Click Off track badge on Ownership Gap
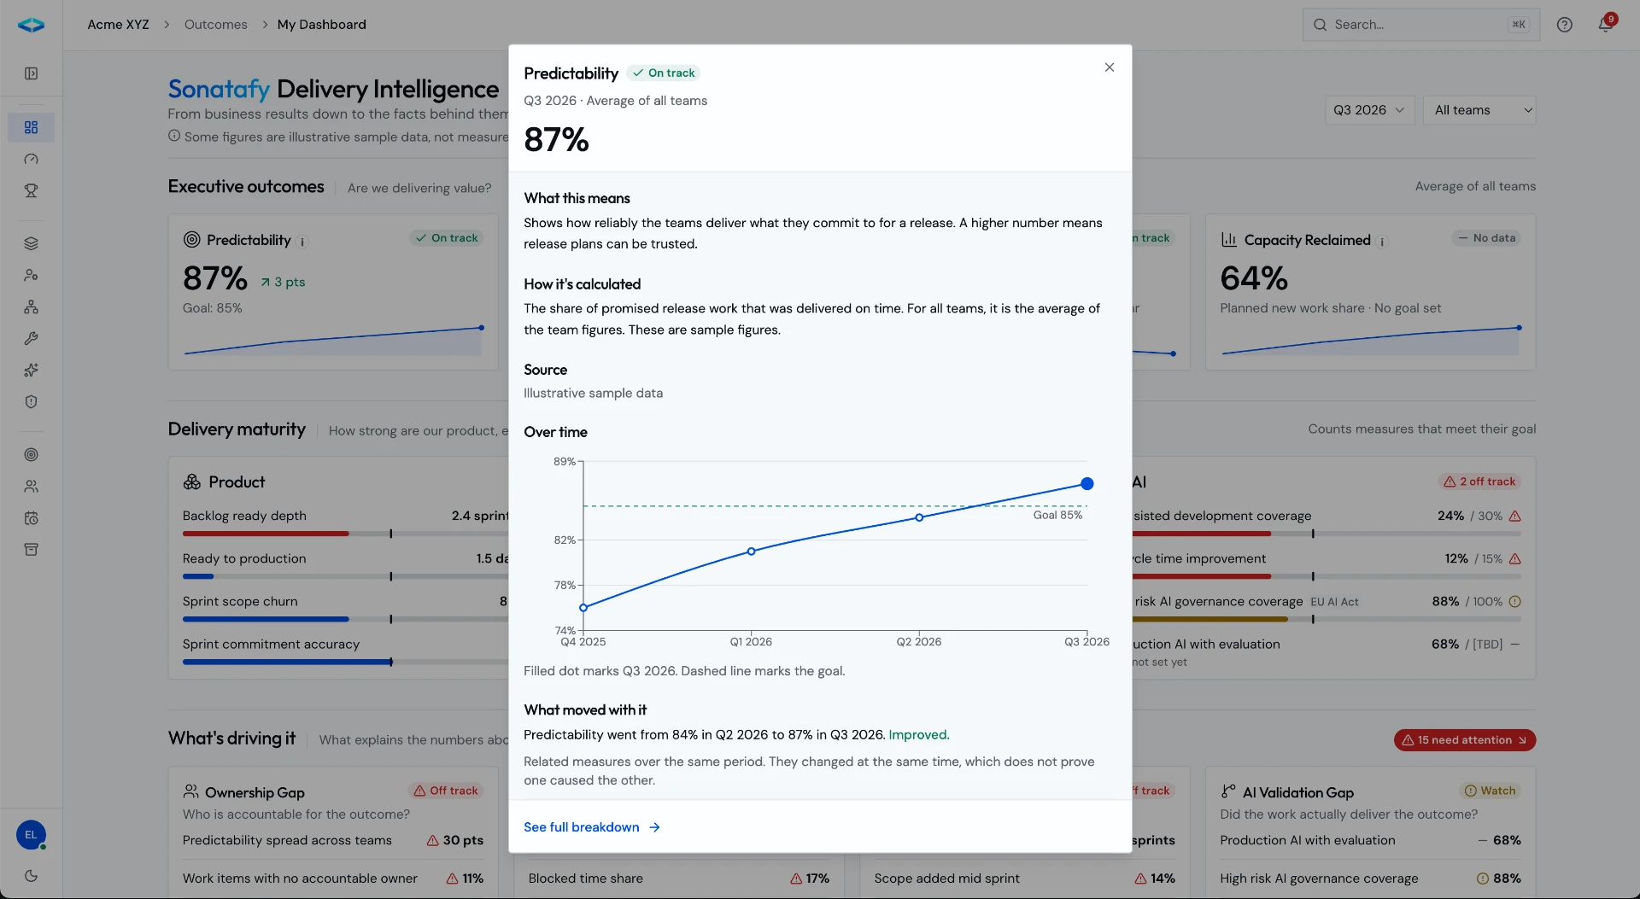This screenshot has height=899, width=1640. click(446, 791)
